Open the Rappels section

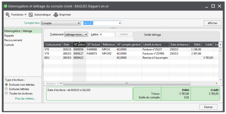click(x=9, y=36)
